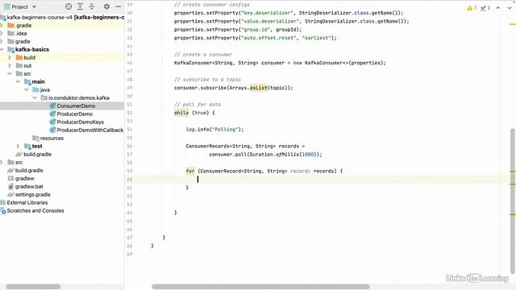The image size is (516, 290).
Task: Open ProducerDemoWithCallback class file
Action: pos(89,130)
